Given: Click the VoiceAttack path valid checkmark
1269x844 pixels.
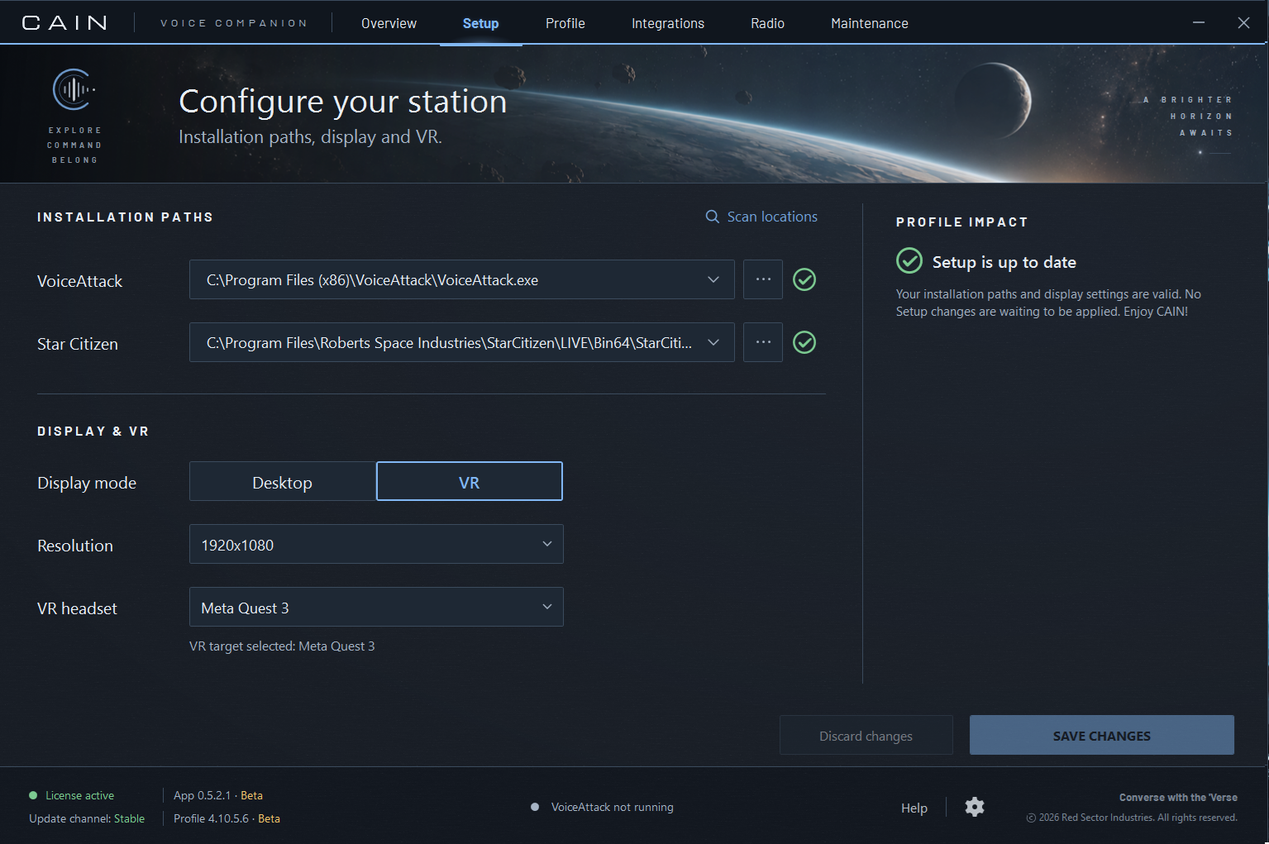Looking at the screenshot, I should tap(804, 279).
